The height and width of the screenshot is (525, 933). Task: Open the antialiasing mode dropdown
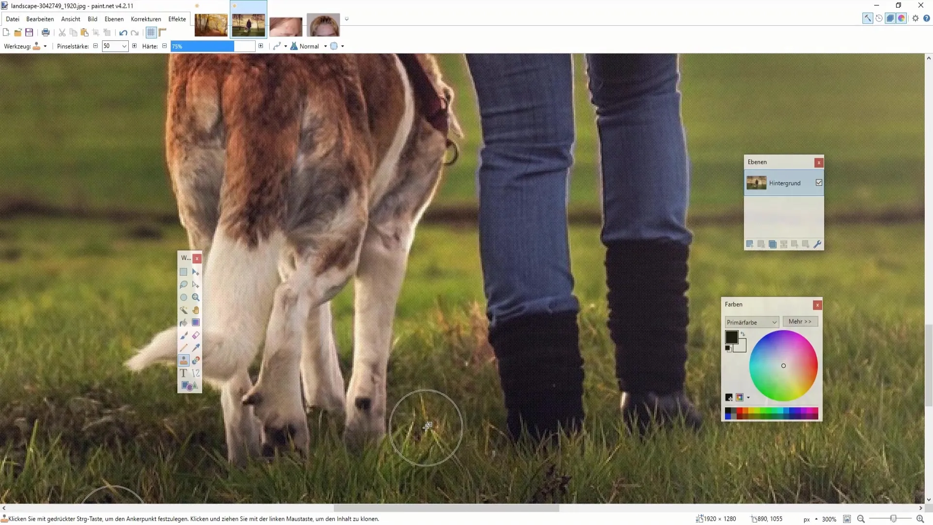(x=280, y=46)
